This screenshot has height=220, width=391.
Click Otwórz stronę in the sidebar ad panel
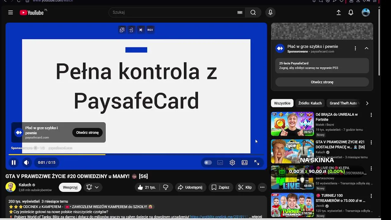[322, 82]
